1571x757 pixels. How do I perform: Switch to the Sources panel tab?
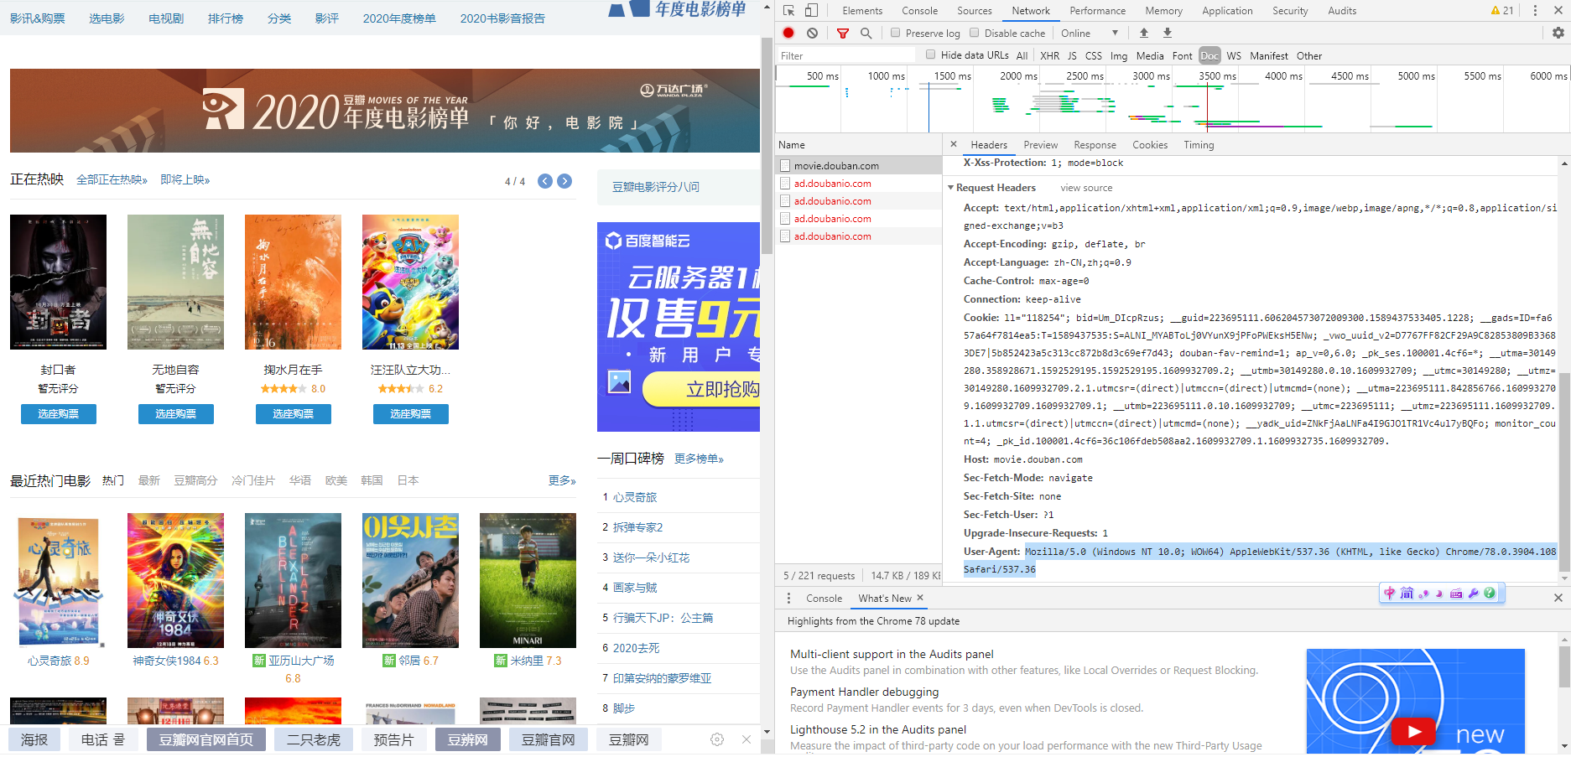click(974, 11)
